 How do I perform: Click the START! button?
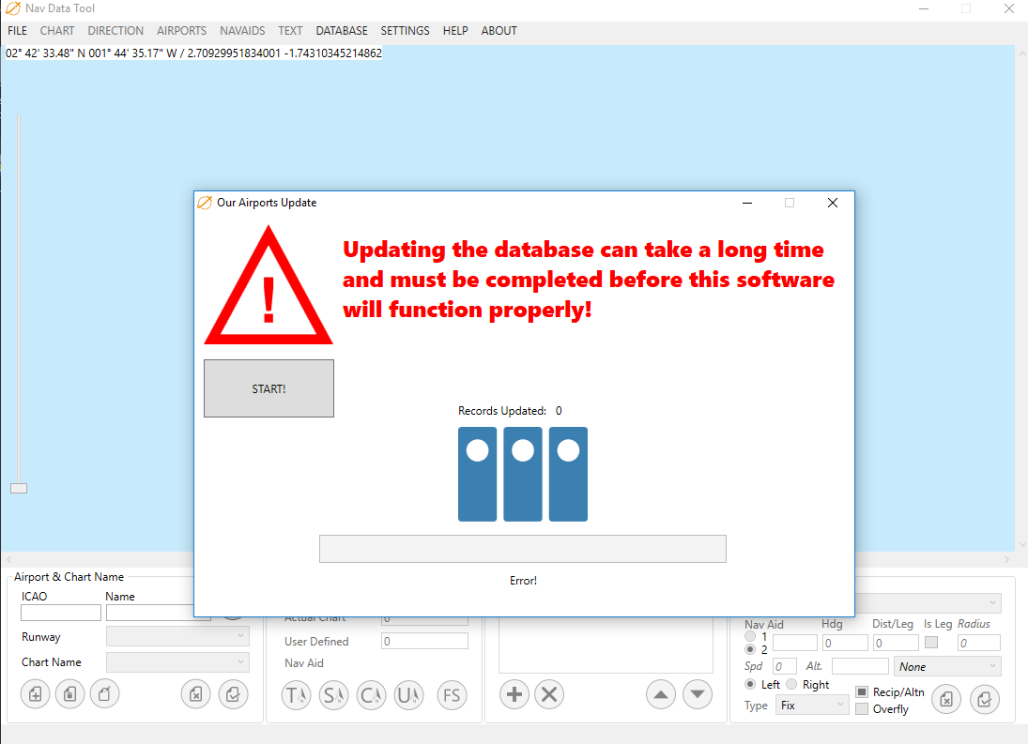click(x=269, y=388)
